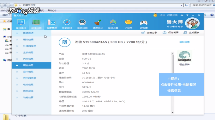Screen dimensions: 215x120
Task: Select 主板信息 in sidebar
Action: tap(32, 53)
